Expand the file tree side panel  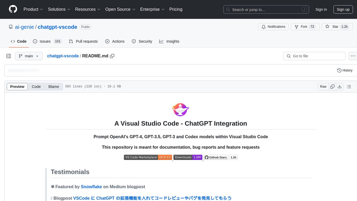[8, 56]
